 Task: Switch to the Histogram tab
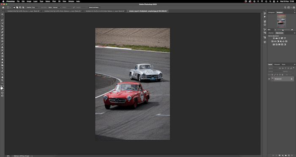point(271,12)
